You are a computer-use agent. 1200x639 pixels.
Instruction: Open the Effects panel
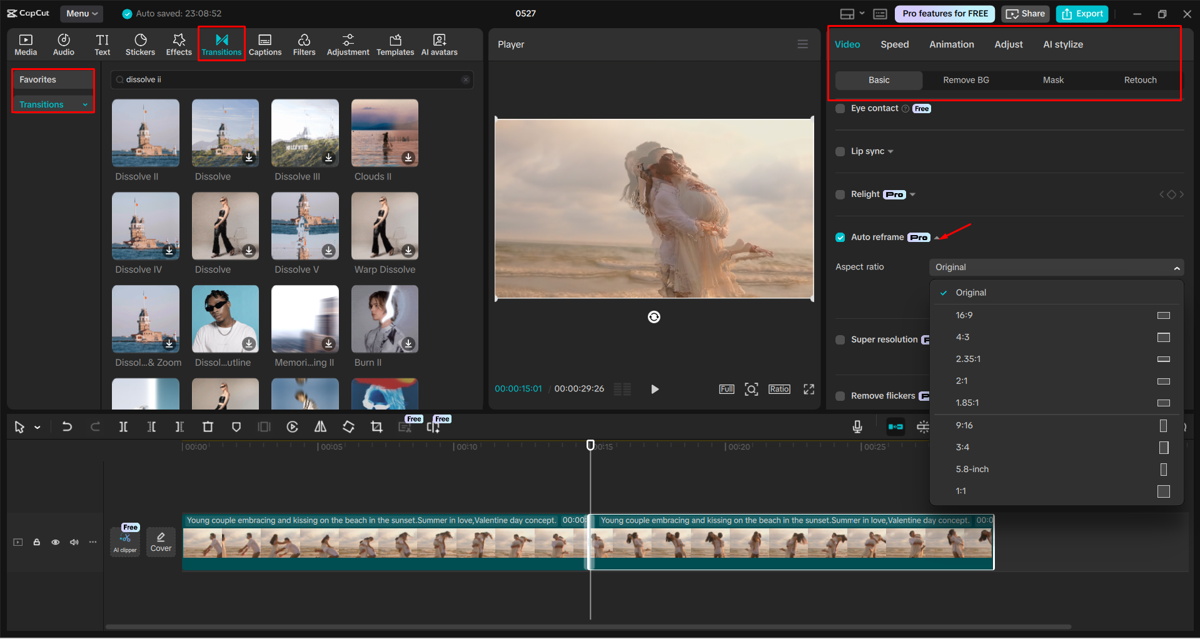click(x=178, y=44)
